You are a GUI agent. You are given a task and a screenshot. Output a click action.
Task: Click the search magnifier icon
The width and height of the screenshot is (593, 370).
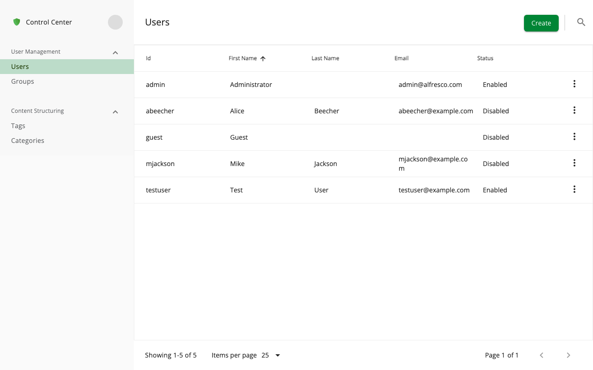pyautogui.click(x=581, y=22)
